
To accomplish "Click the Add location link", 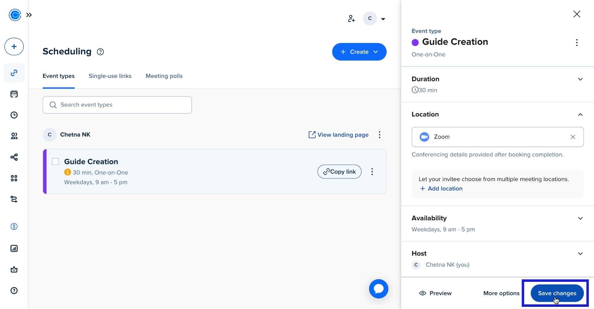I will point(441,188).
